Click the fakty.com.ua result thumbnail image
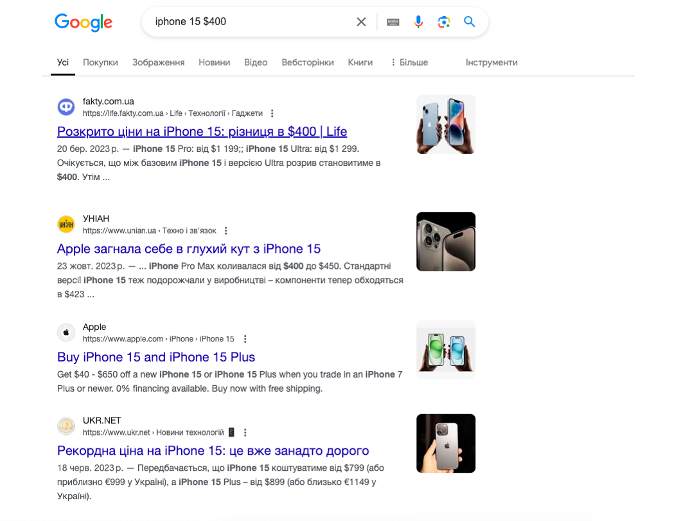This screenshot has height=521, width=690. click(x=446, y=124)
